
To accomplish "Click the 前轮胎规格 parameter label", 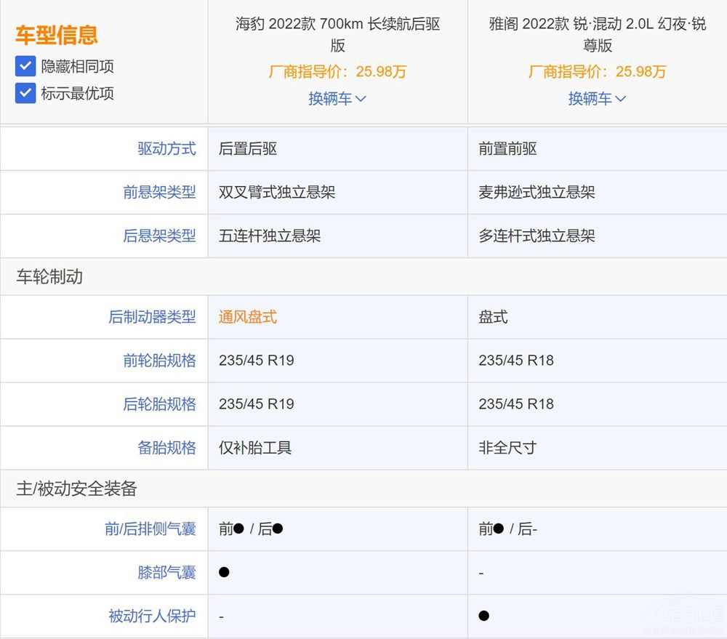I will pyautogui.click(x=159, y=361).
